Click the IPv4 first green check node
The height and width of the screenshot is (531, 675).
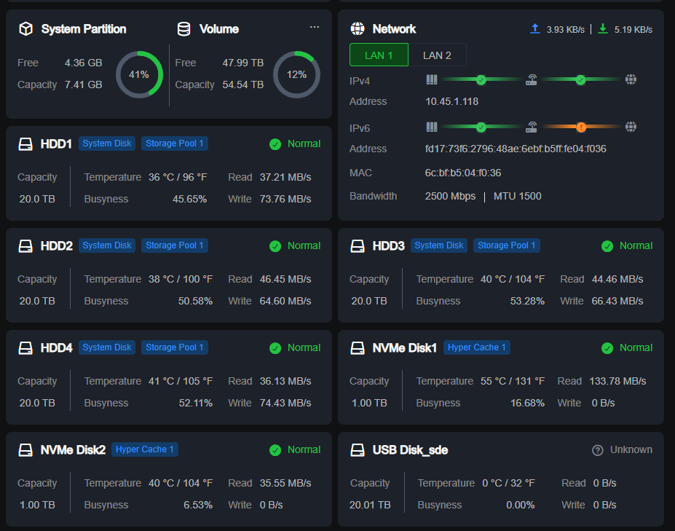coord(481,79)
